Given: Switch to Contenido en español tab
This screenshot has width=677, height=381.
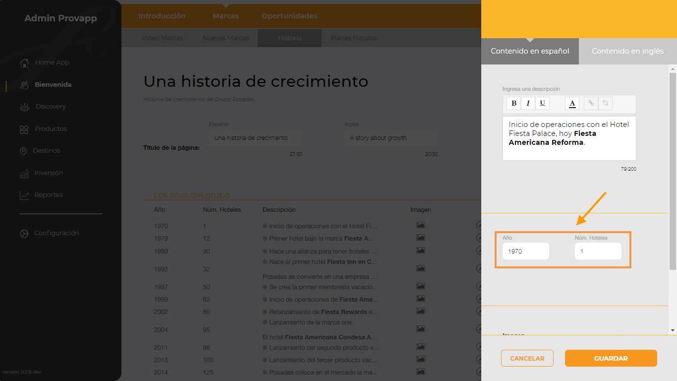Looking at the screenshot, I should (x=530, y=51).
